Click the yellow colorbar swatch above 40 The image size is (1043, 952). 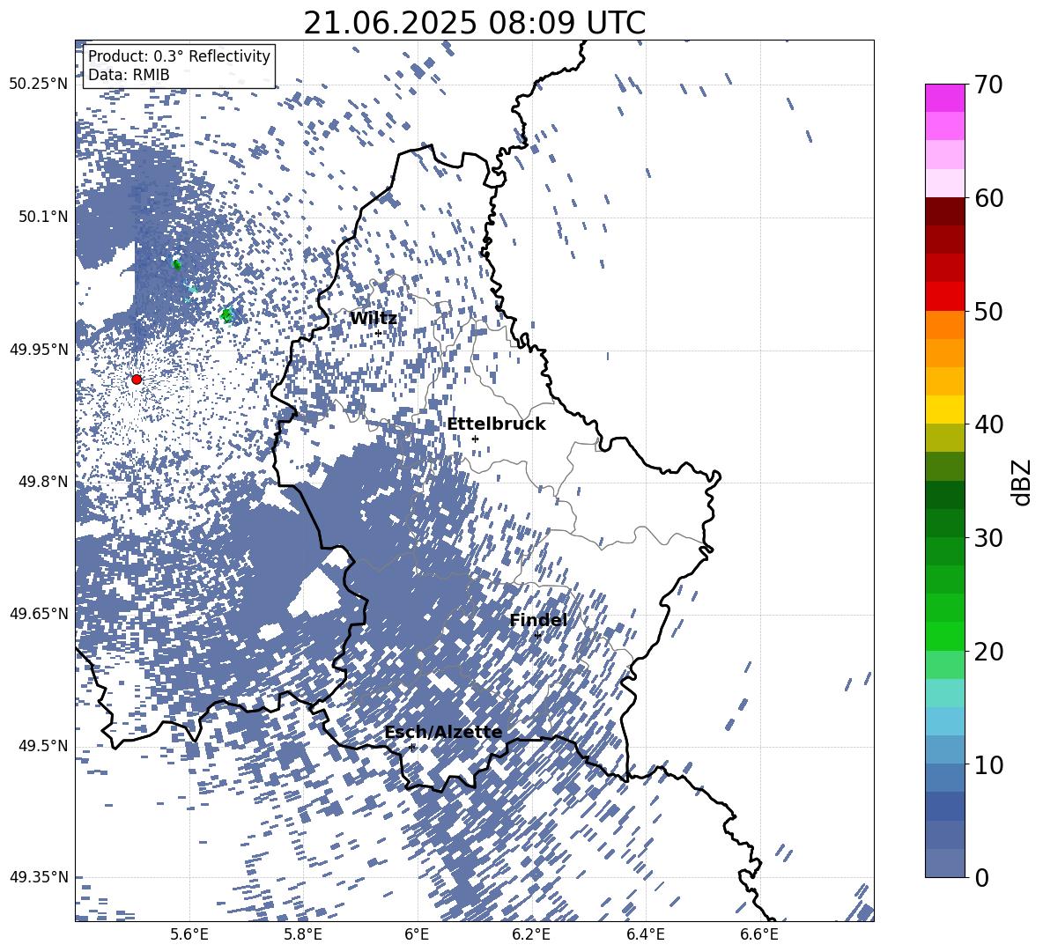pos(944,410)
